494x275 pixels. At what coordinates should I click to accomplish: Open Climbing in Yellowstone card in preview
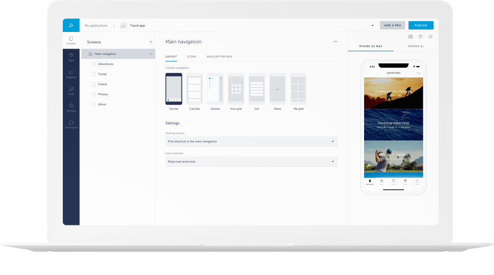click(x=393, y=93)
